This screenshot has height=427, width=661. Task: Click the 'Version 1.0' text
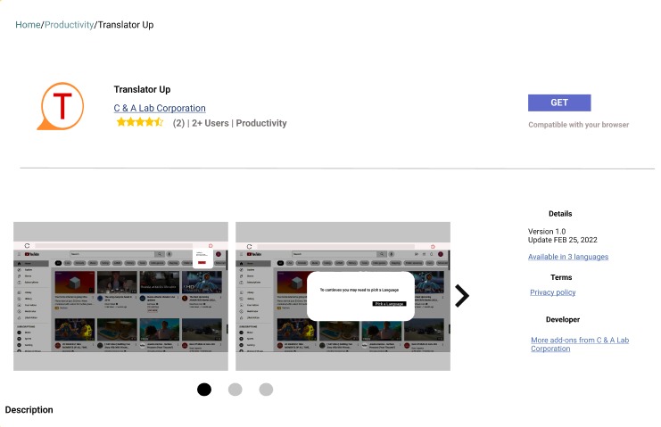pyautogui.click(x=547, y=231)
